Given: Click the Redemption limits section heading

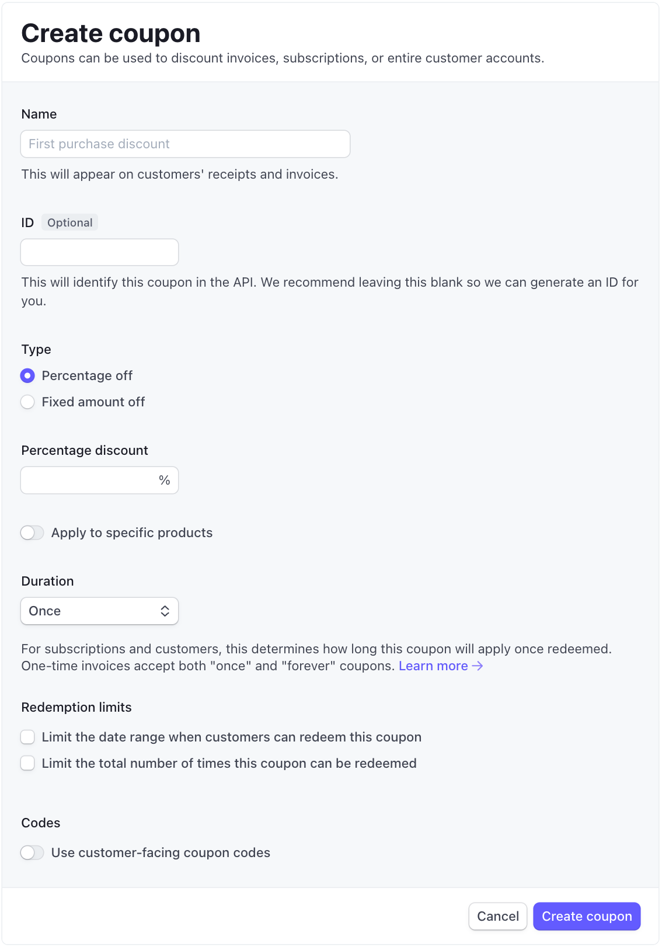Looking at the screenshot, I should pos(76,707).
